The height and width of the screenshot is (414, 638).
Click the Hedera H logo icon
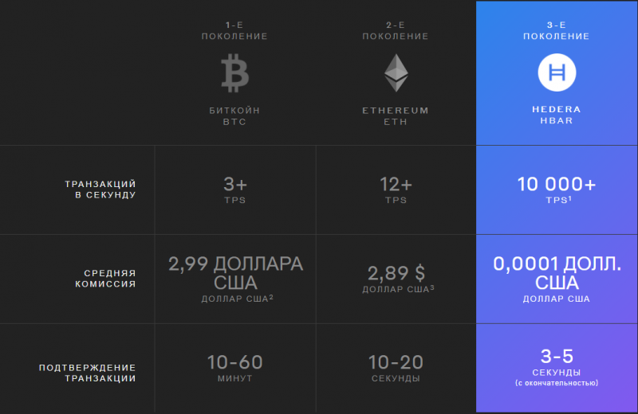(x=557, y=73)
